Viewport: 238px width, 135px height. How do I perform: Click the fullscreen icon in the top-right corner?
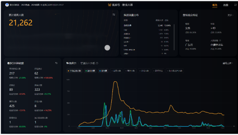(x=235, y=5)
